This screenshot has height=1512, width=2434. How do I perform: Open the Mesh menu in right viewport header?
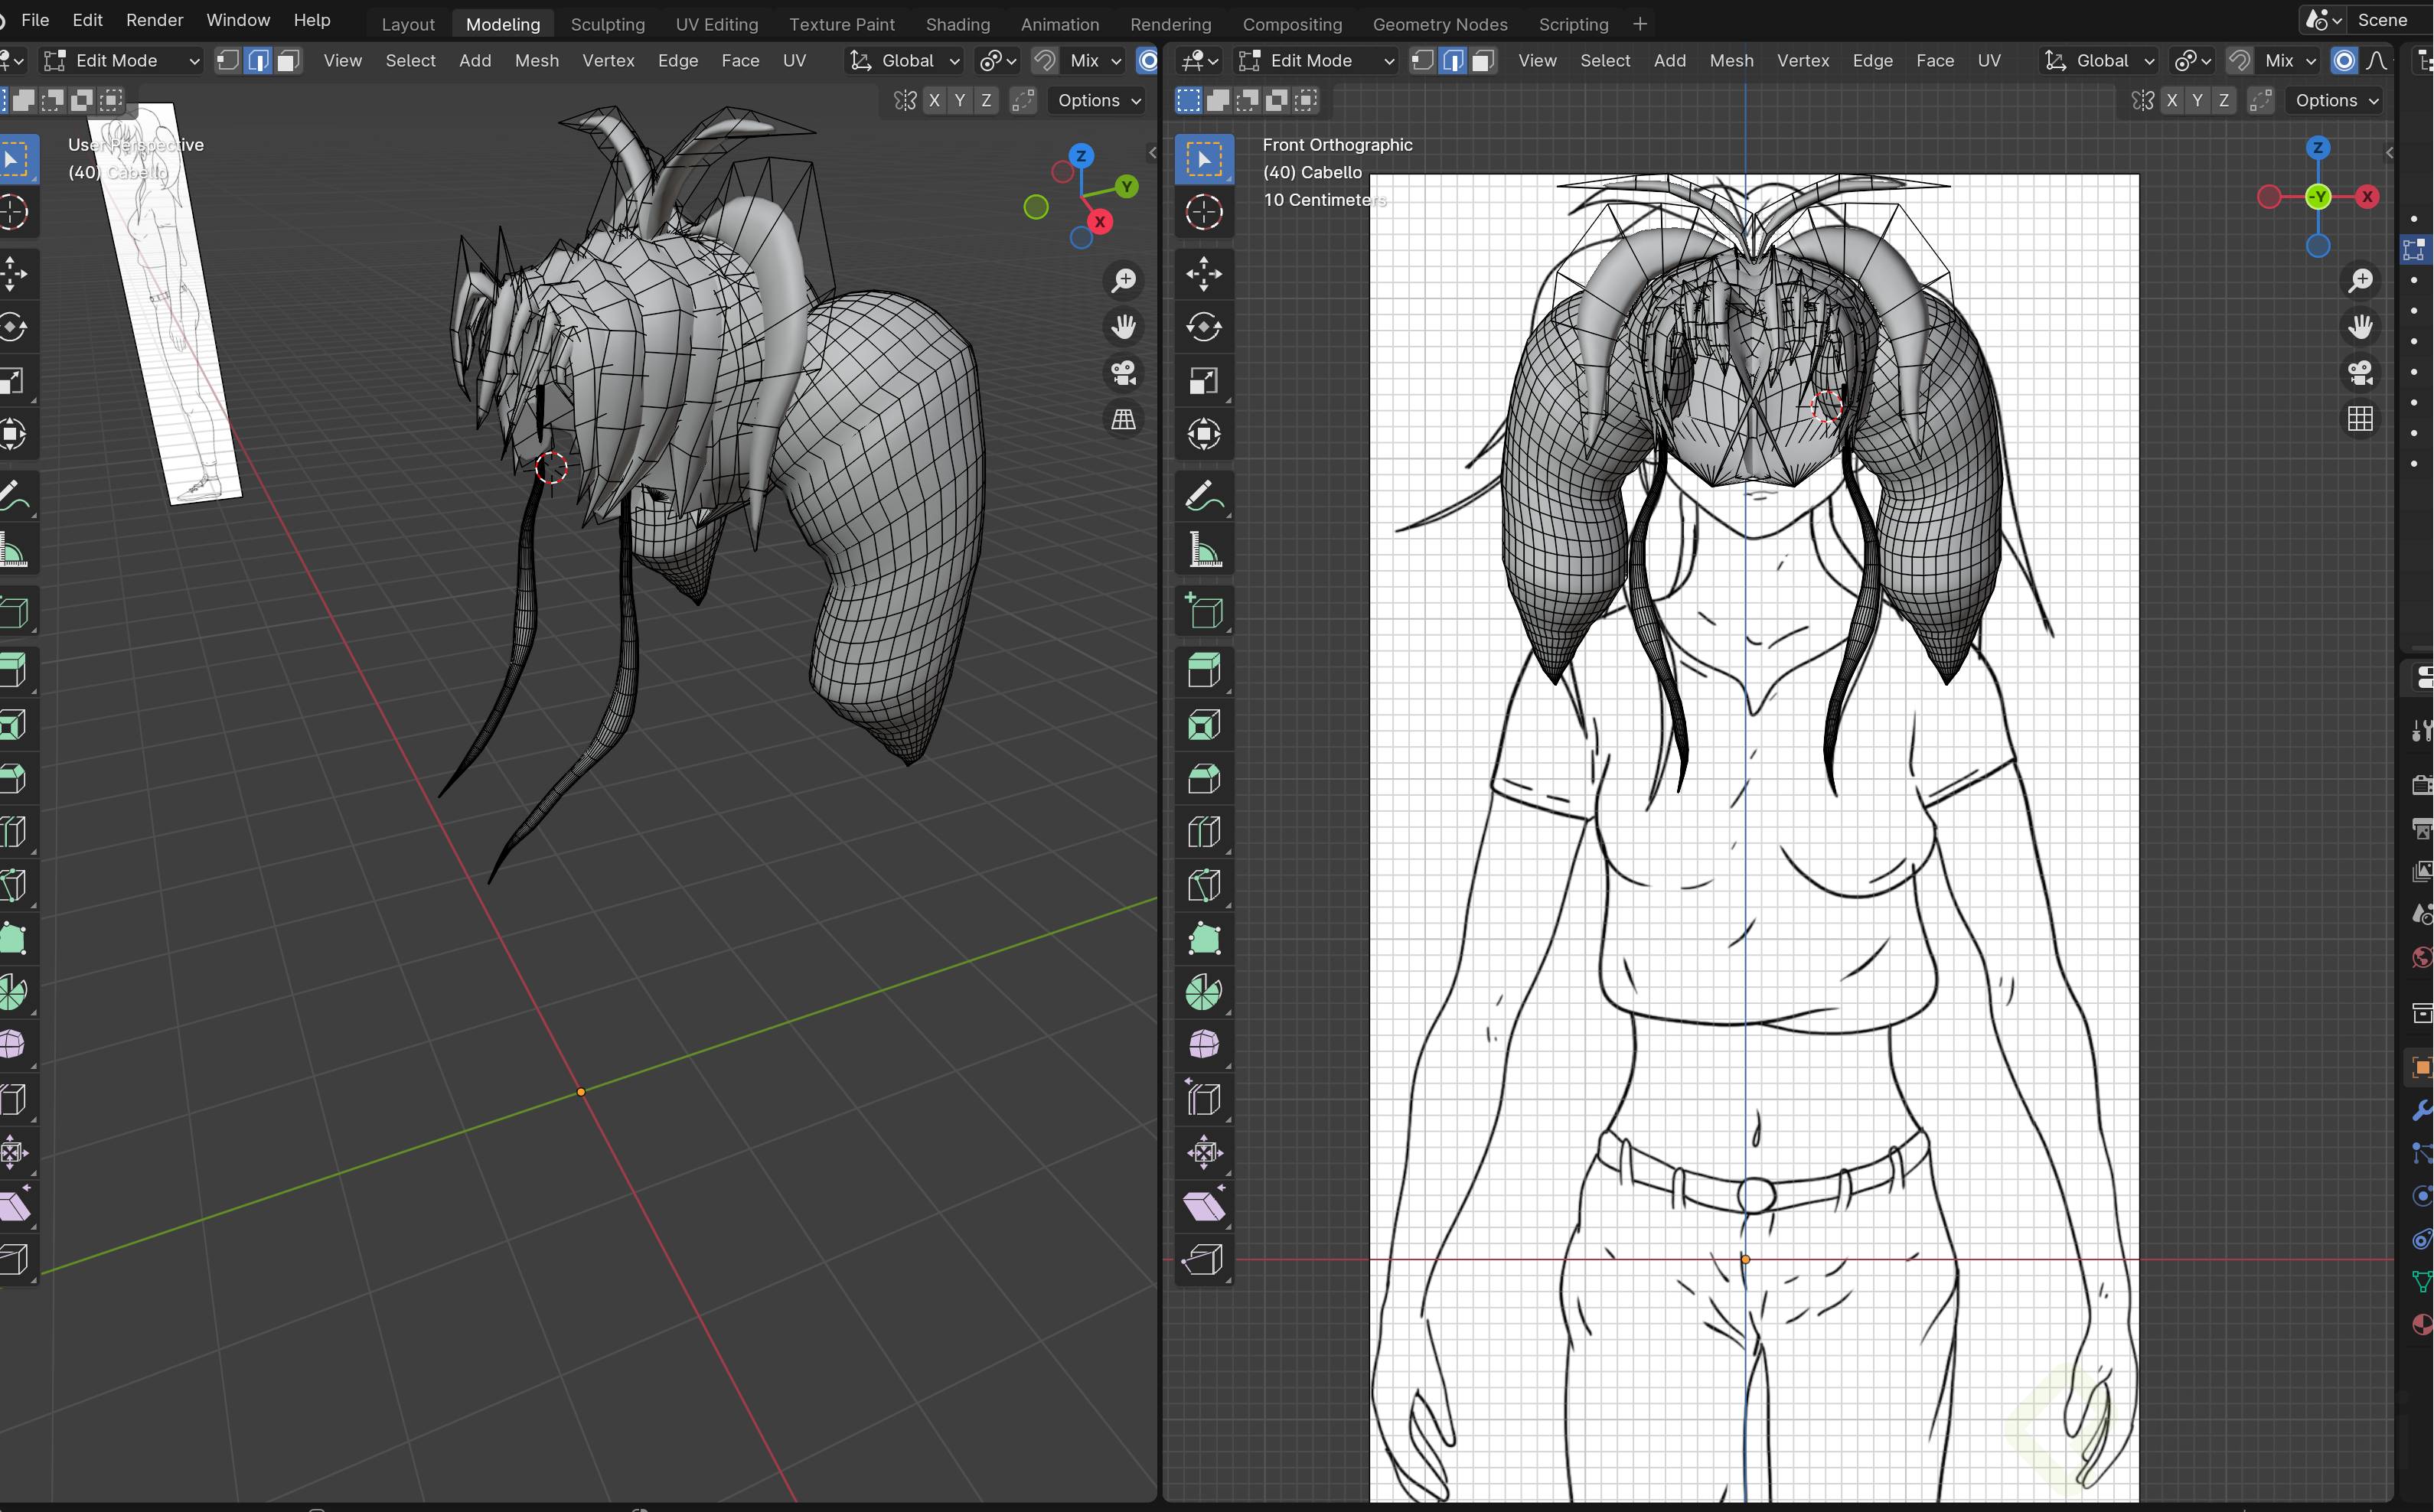pyautogui.click(x=1730, y=61)
